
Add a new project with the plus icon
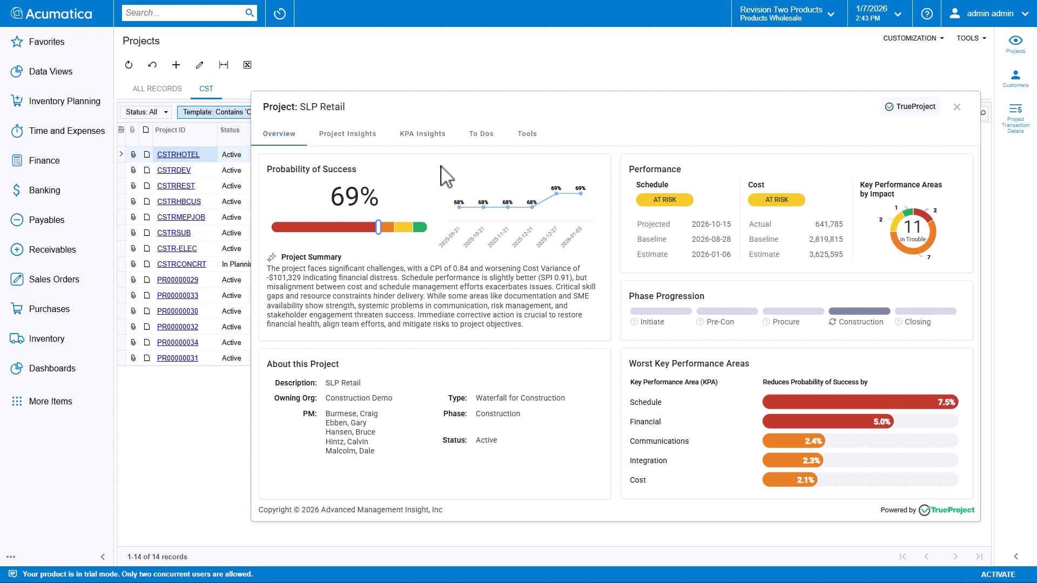(x=176, y=65)
